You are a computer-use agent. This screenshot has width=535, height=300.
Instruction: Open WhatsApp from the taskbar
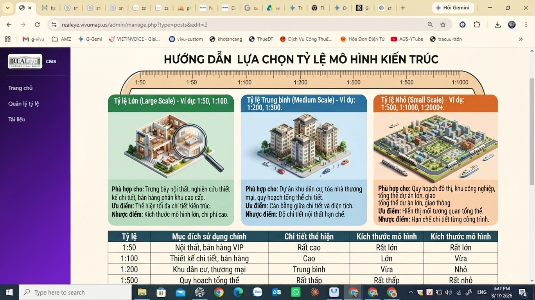[296, 292]
